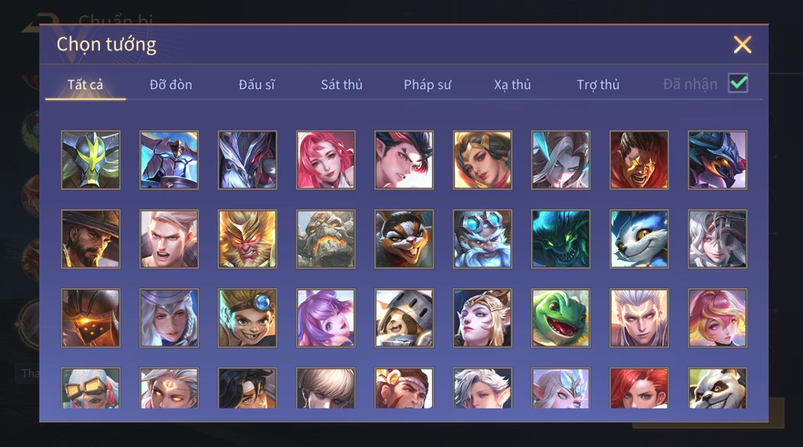Pick the pink-haired woman hero in top row

pos(326,160)
